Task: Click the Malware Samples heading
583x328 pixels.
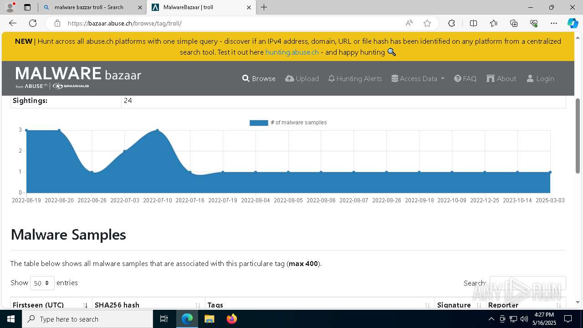Action: pos(68,235)
